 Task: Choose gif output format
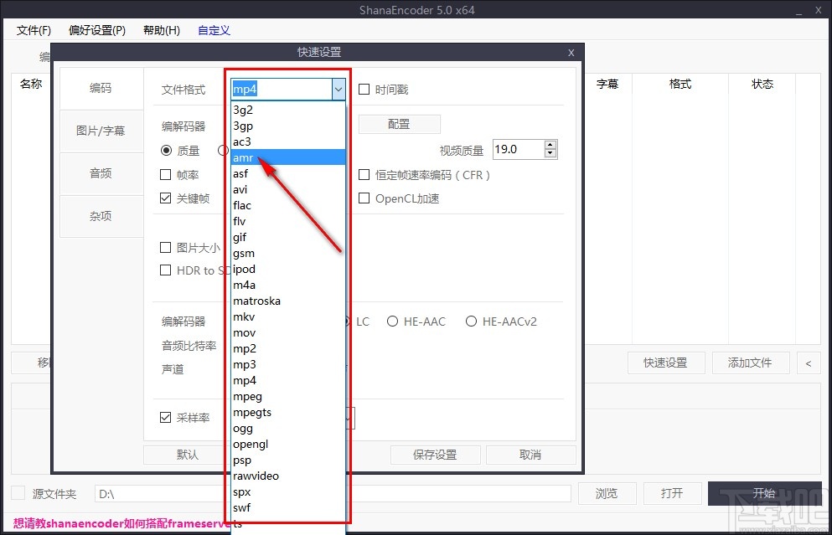[288, 237]
